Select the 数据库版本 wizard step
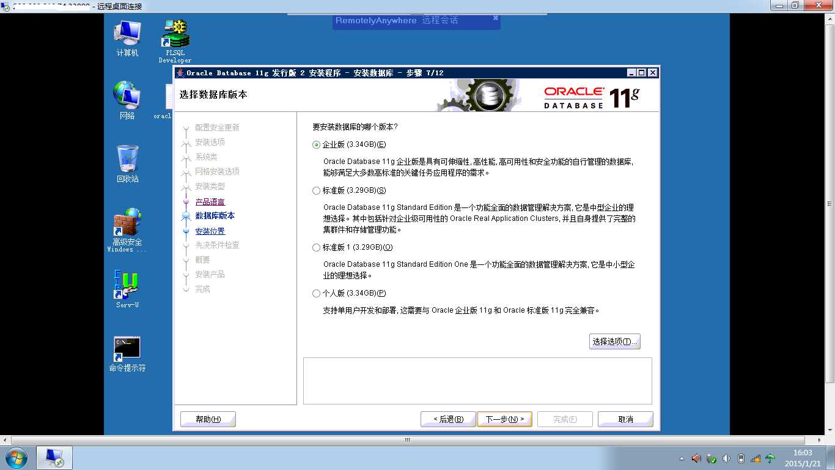The image size is (835, 470). (x=215, y=216)
